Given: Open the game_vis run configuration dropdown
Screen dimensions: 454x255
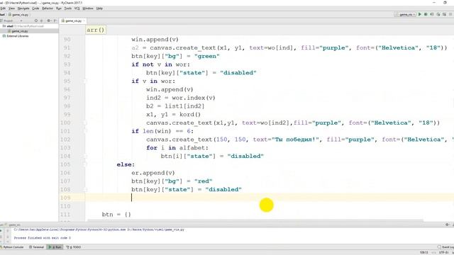Looking at the screenshot, I should 405,14.
